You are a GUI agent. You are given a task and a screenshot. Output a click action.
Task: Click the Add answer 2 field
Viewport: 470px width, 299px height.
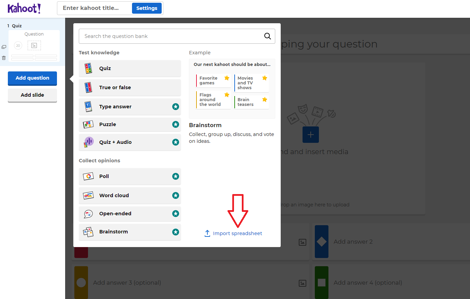(x=391, y=242)
